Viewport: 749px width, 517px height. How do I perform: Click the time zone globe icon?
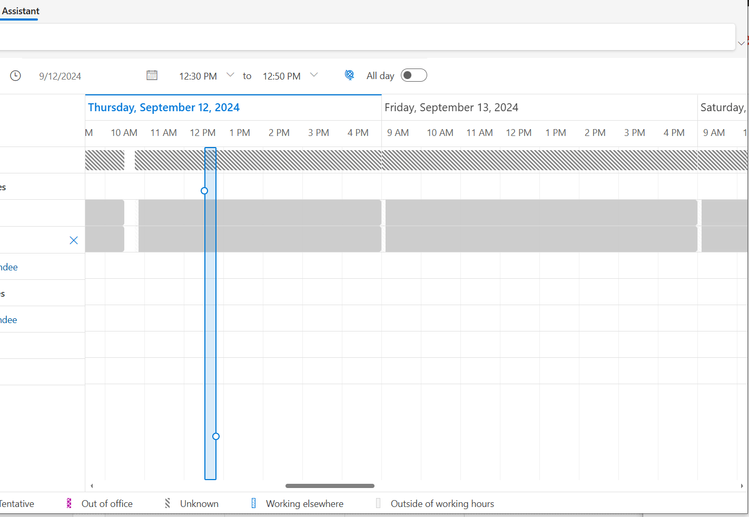click(349, 75)
